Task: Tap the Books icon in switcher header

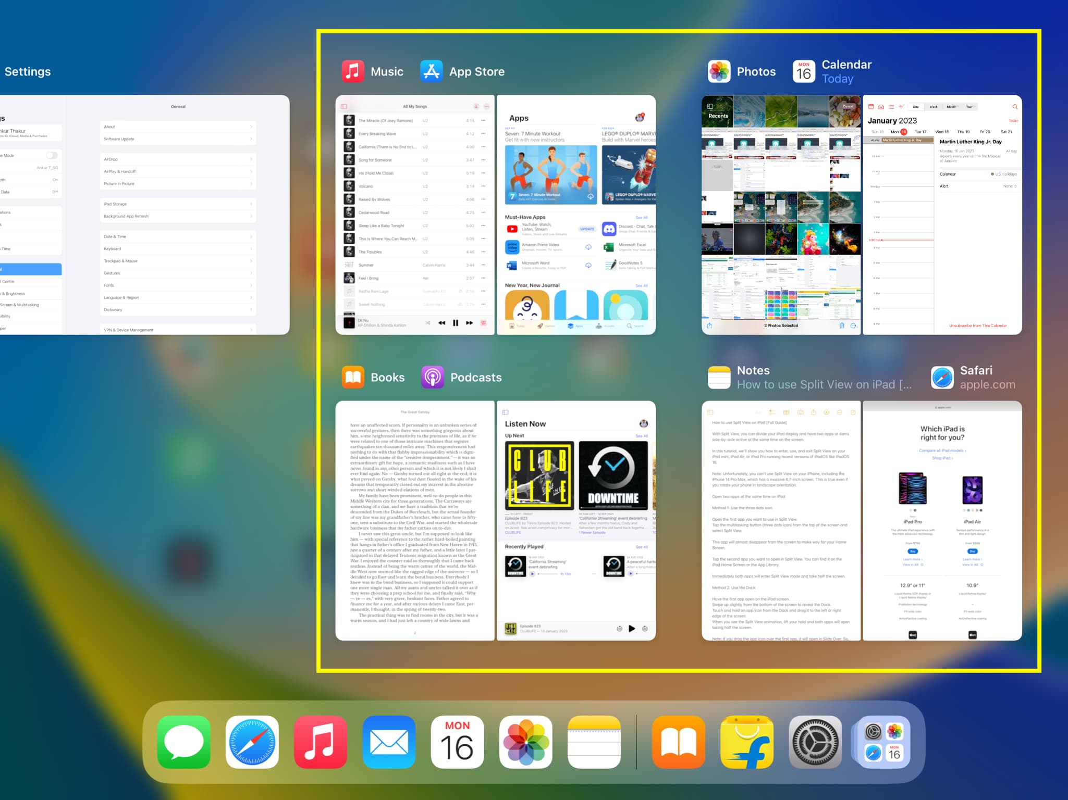Action: pyautogui.click(x=353, y=377)
